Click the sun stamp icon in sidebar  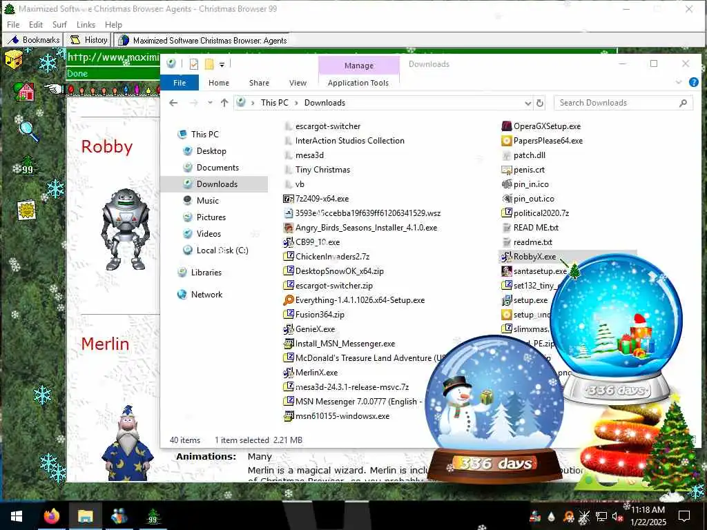pos(27,210)
